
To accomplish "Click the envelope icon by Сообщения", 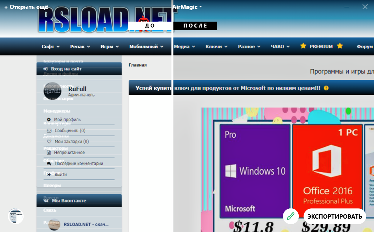I will 49,131.
